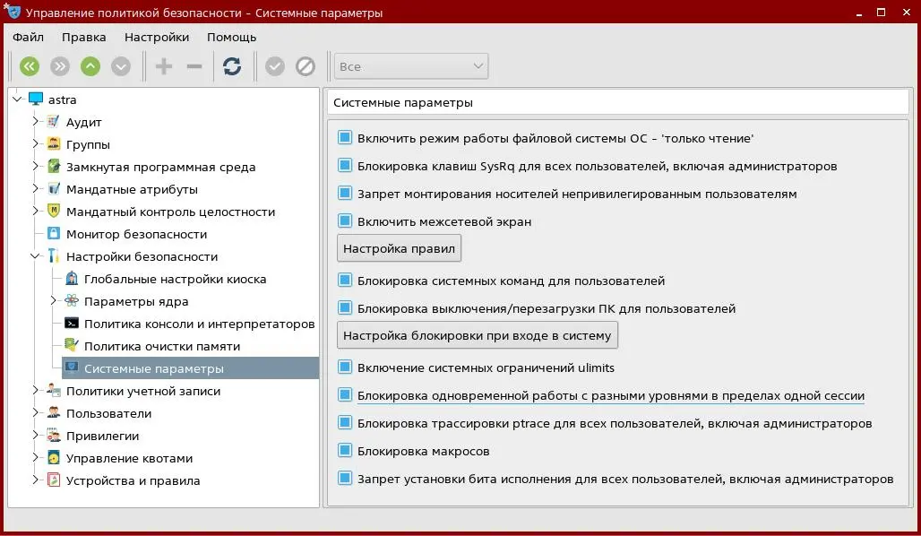The width and height of the screenshot is (921, 536).
Task: Expand Мандатные атрибуты node
Action: [35, 188]
